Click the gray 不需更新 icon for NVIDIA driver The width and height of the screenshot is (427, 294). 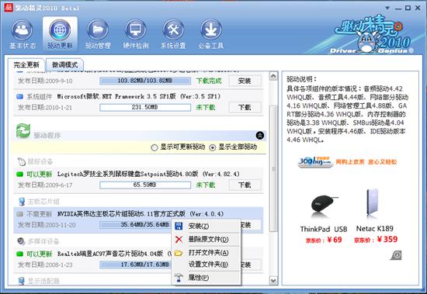(19, 214)
